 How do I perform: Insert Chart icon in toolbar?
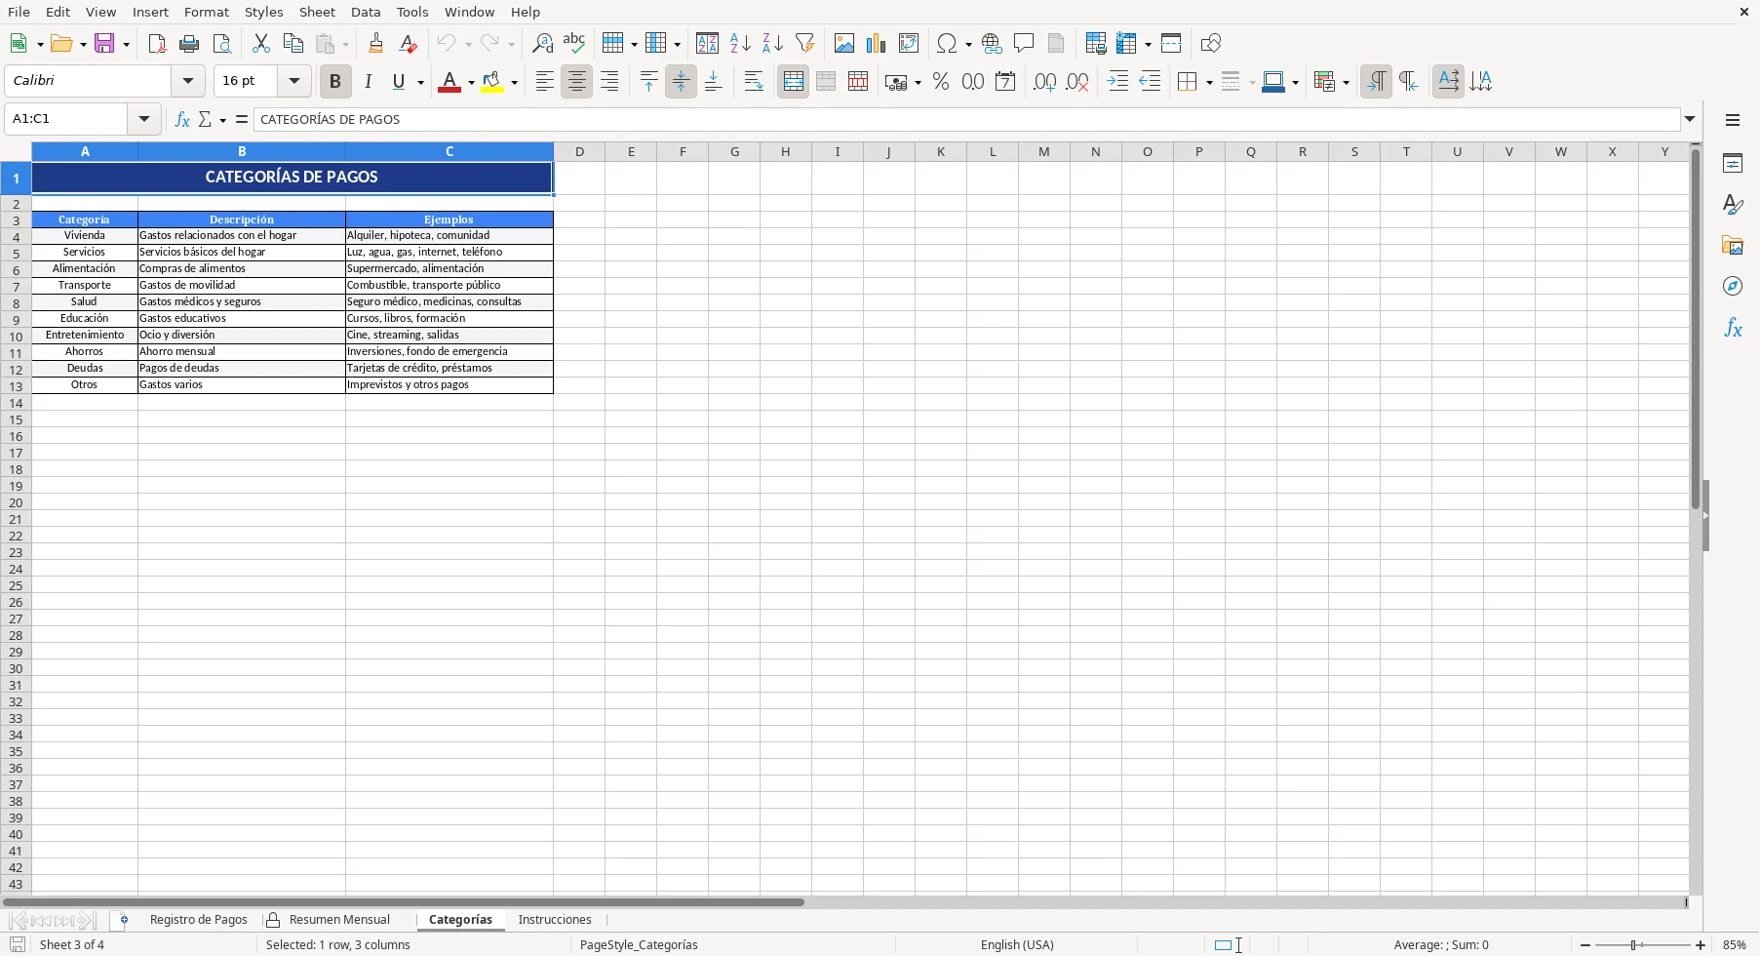877,43
